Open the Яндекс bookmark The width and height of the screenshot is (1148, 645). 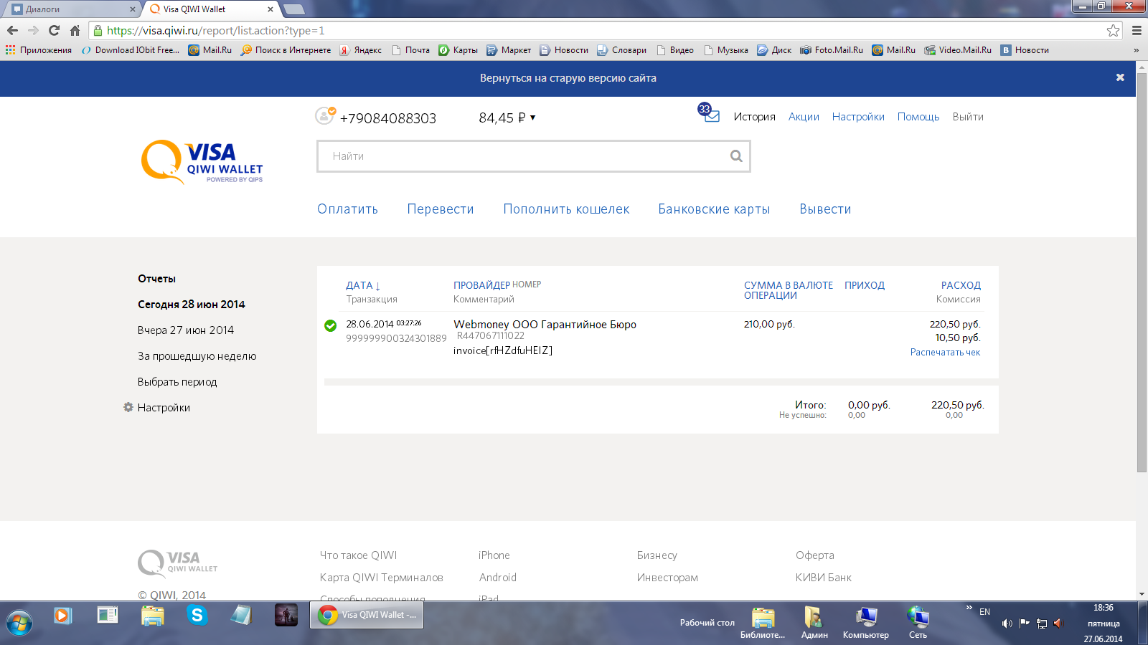(361, 50)
